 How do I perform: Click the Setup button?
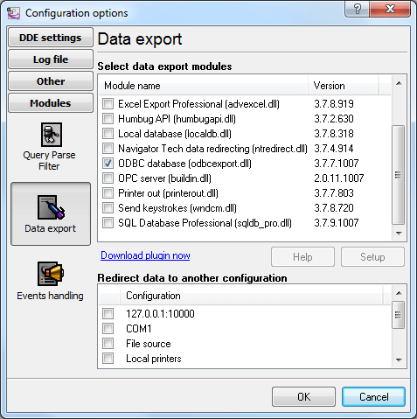coord(372,257)
